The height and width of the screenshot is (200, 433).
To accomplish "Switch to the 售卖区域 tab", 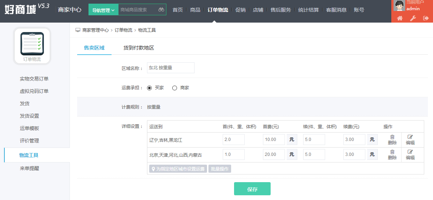I will tap(94, 48).
